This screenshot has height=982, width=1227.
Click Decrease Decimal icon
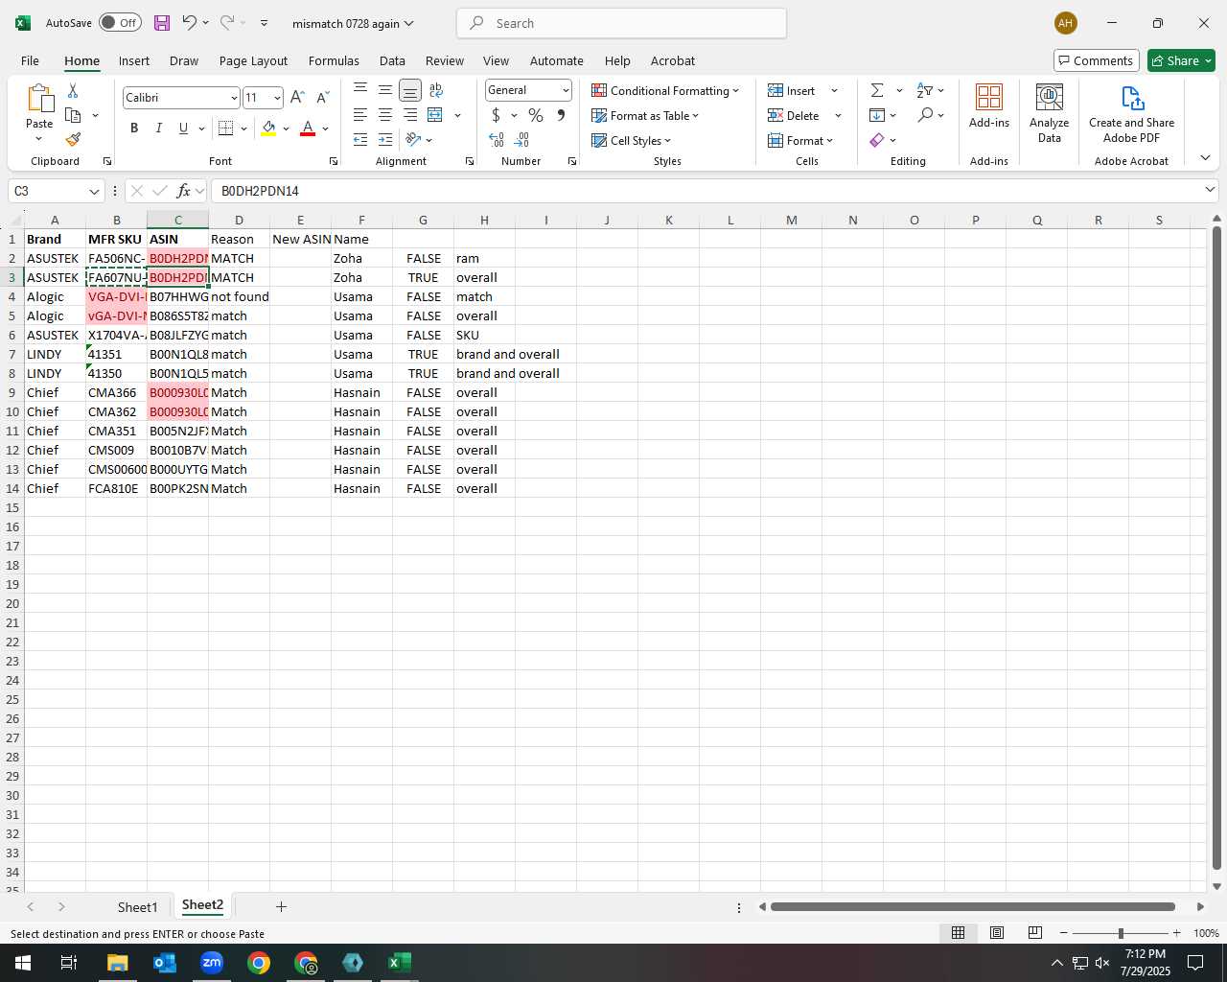click(x=522, y=140)
